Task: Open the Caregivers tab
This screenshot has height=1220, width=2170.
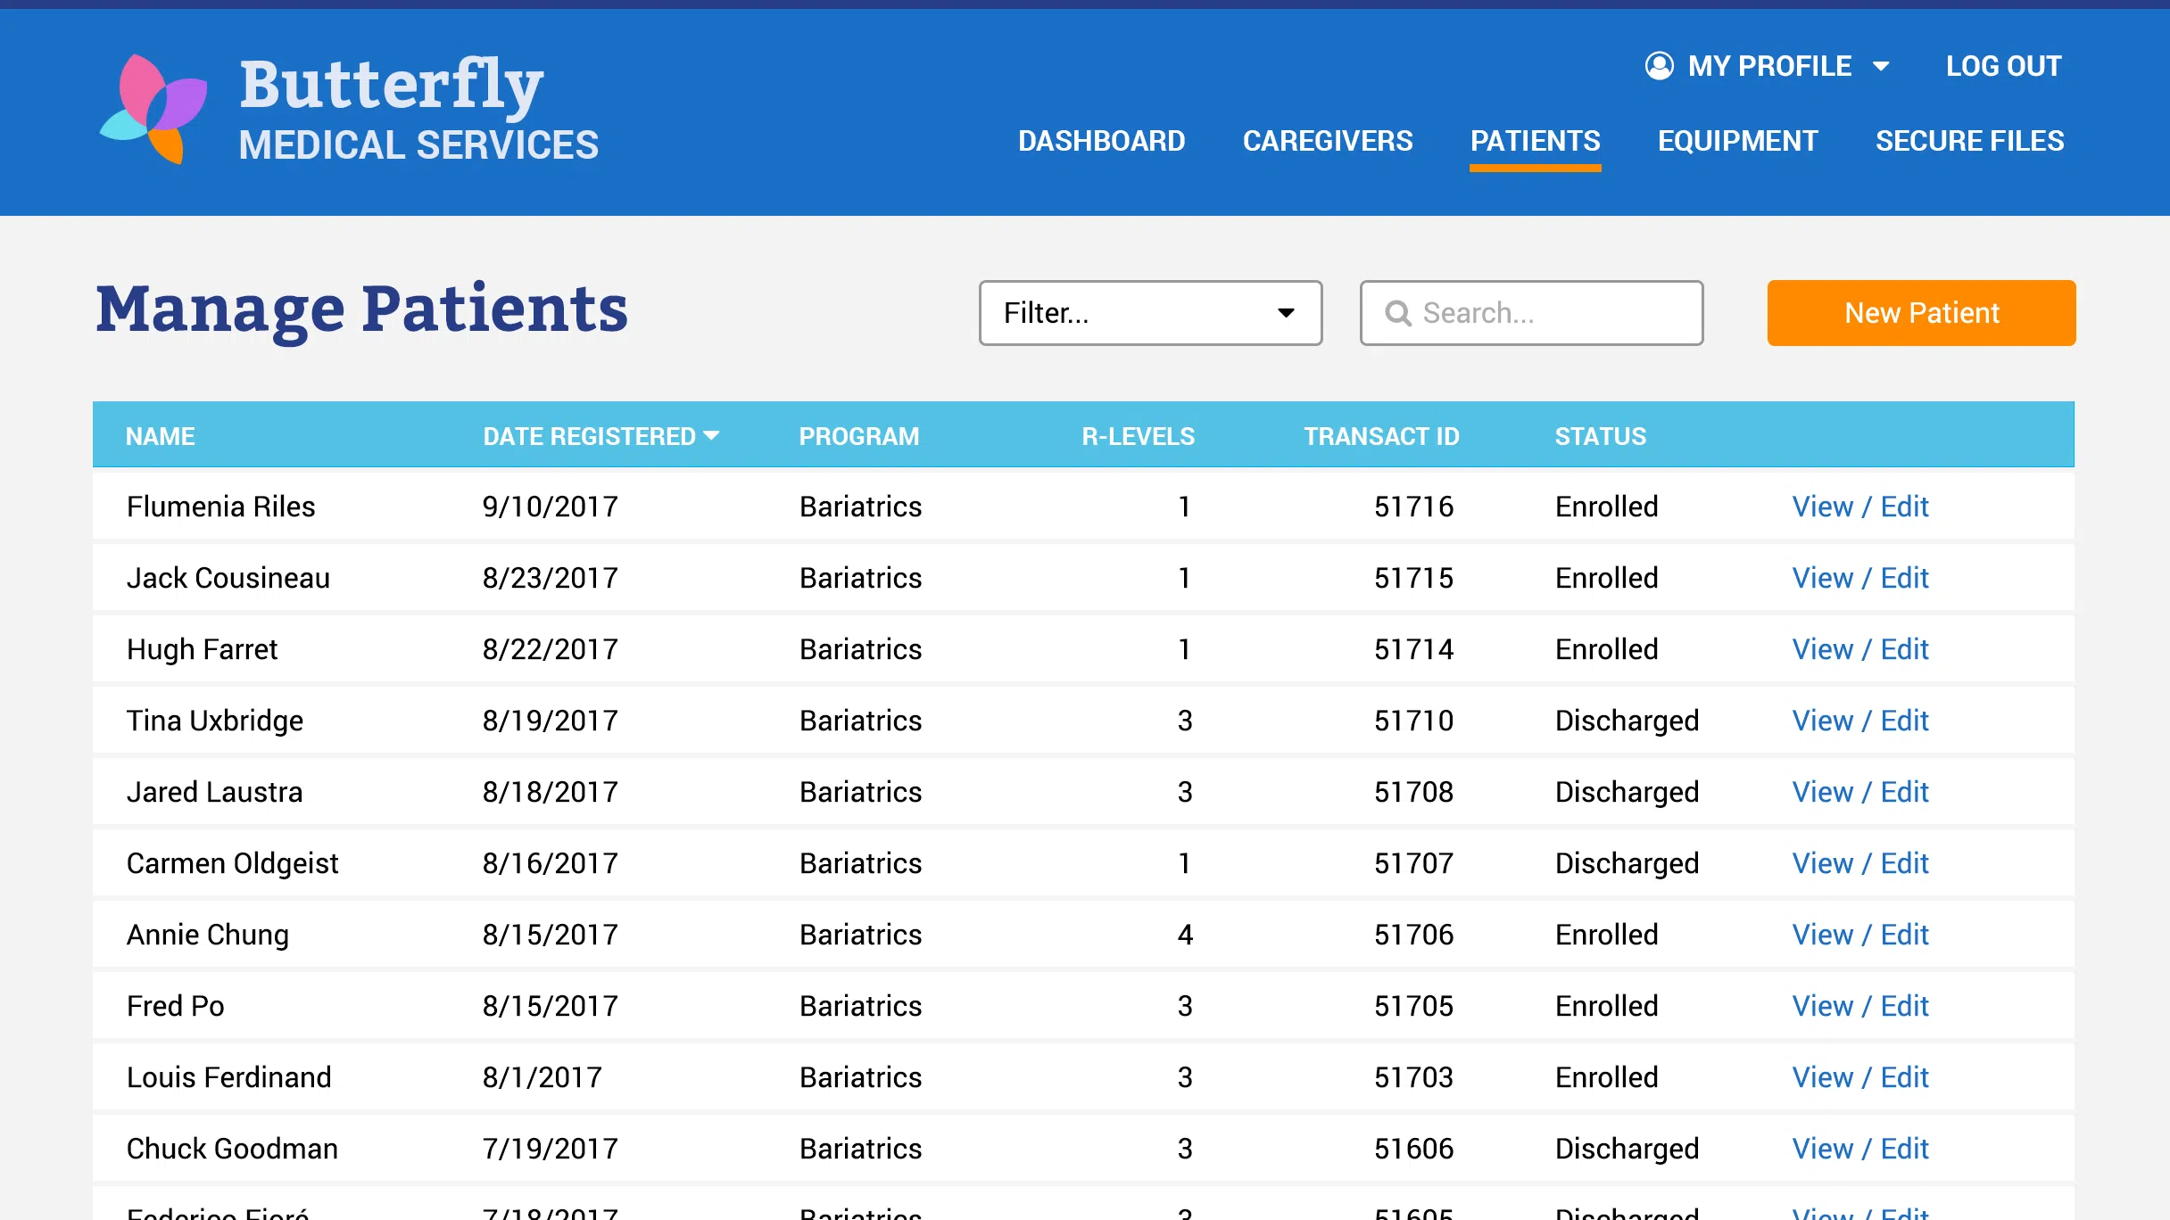Action: click(1327, 141)
